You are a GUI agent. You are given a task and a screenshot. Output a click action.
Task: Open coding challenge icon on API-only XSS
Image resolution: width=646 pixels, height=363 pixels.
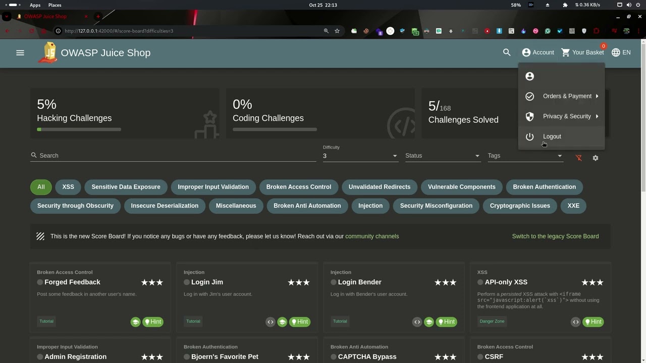coord(576,322)
